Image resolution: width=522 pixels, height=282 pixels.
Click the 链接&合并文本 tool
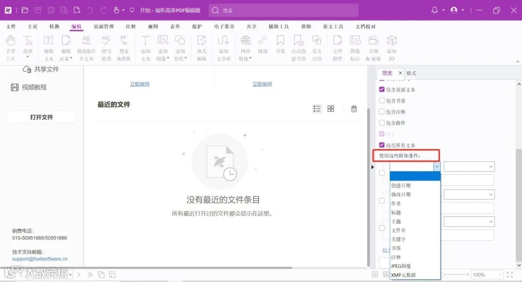(86, 48)
